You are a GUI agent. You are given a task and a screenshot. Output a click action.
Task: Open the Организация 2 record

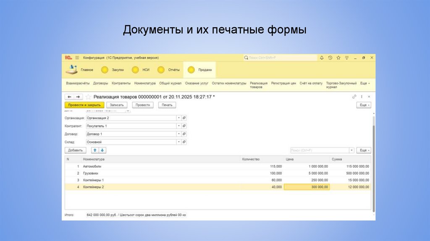click(184, 118)
